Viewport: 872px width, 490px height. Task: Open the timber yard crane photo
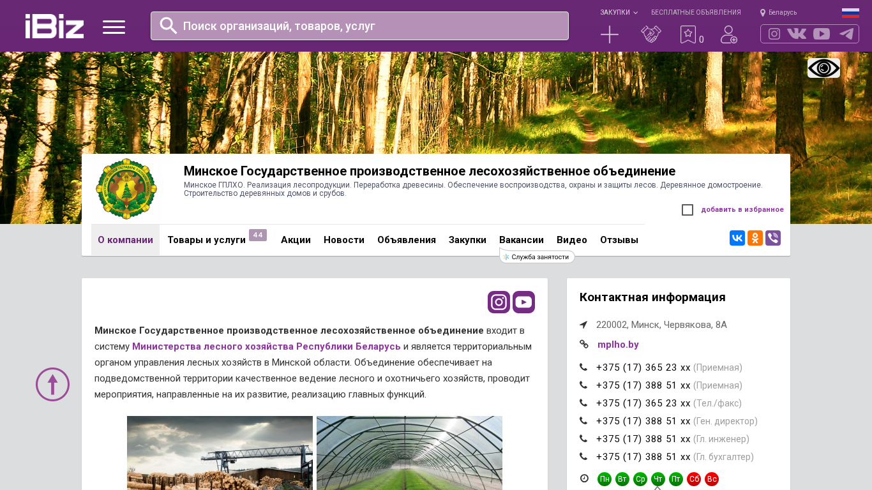220,453
